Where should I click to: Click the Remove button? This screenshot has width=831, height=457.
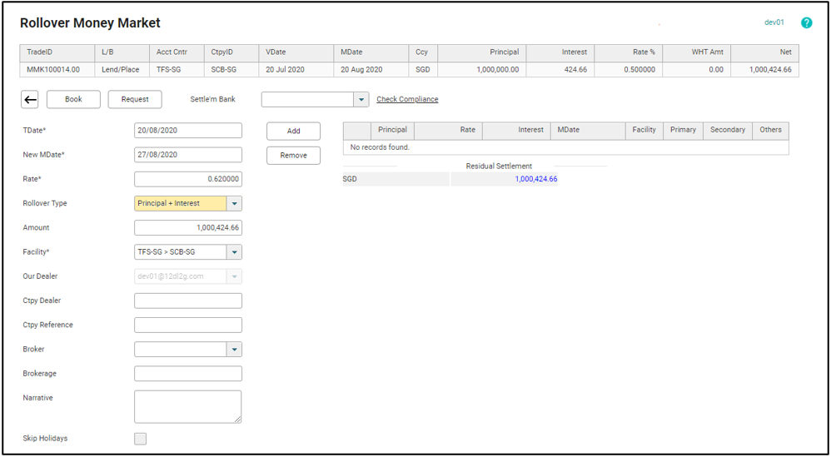point(293,156)
